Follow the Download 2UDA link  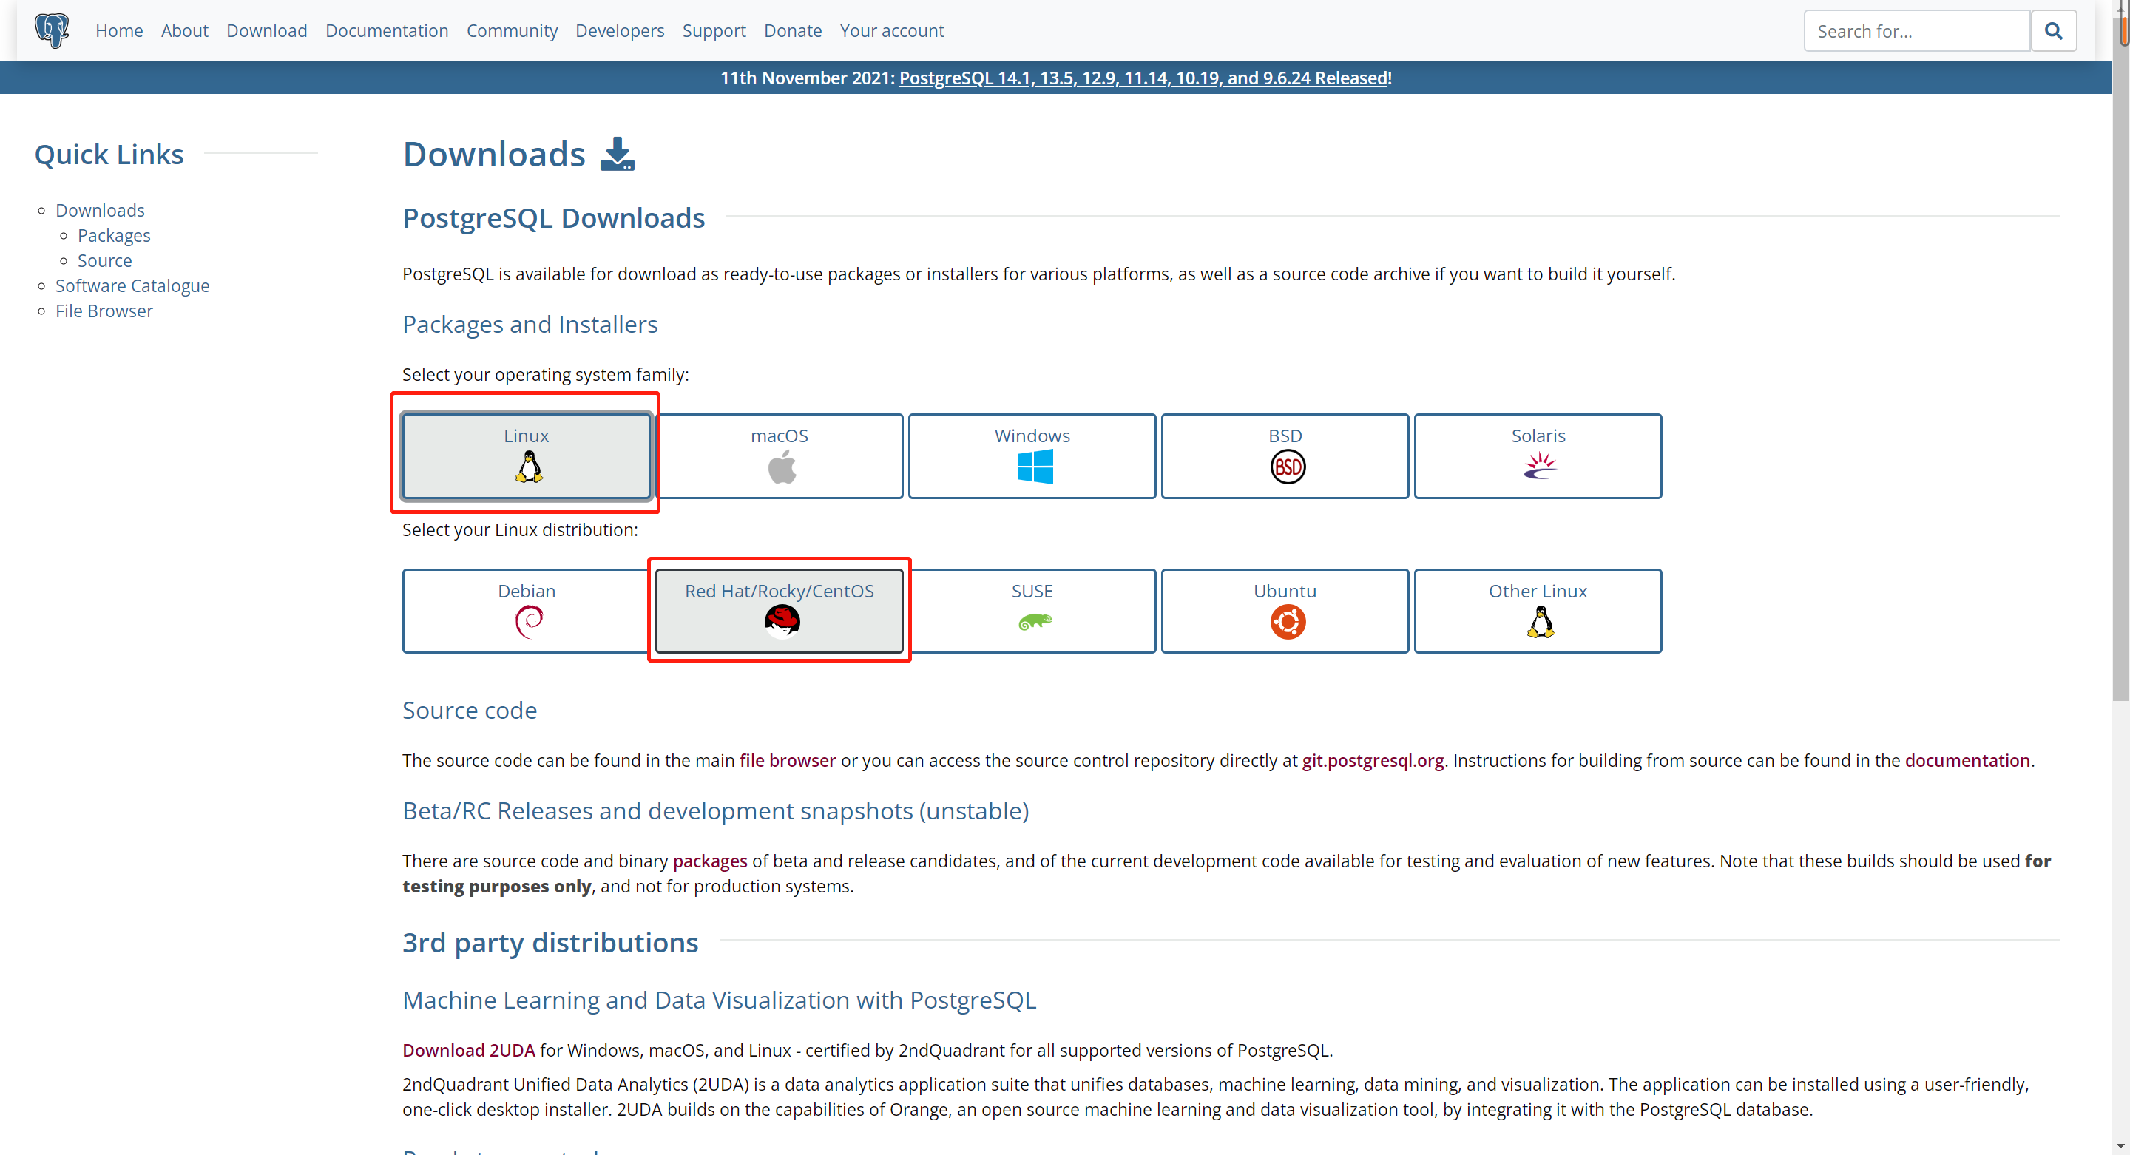tap(469, 1050)
